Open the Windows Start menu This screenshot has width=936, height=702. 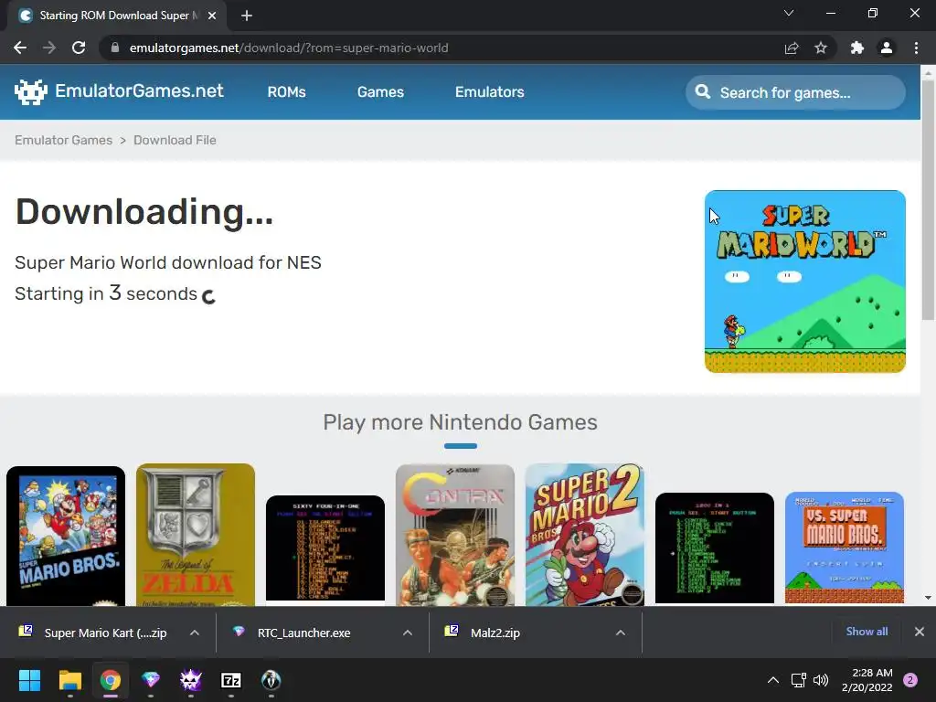coord(29,680)
